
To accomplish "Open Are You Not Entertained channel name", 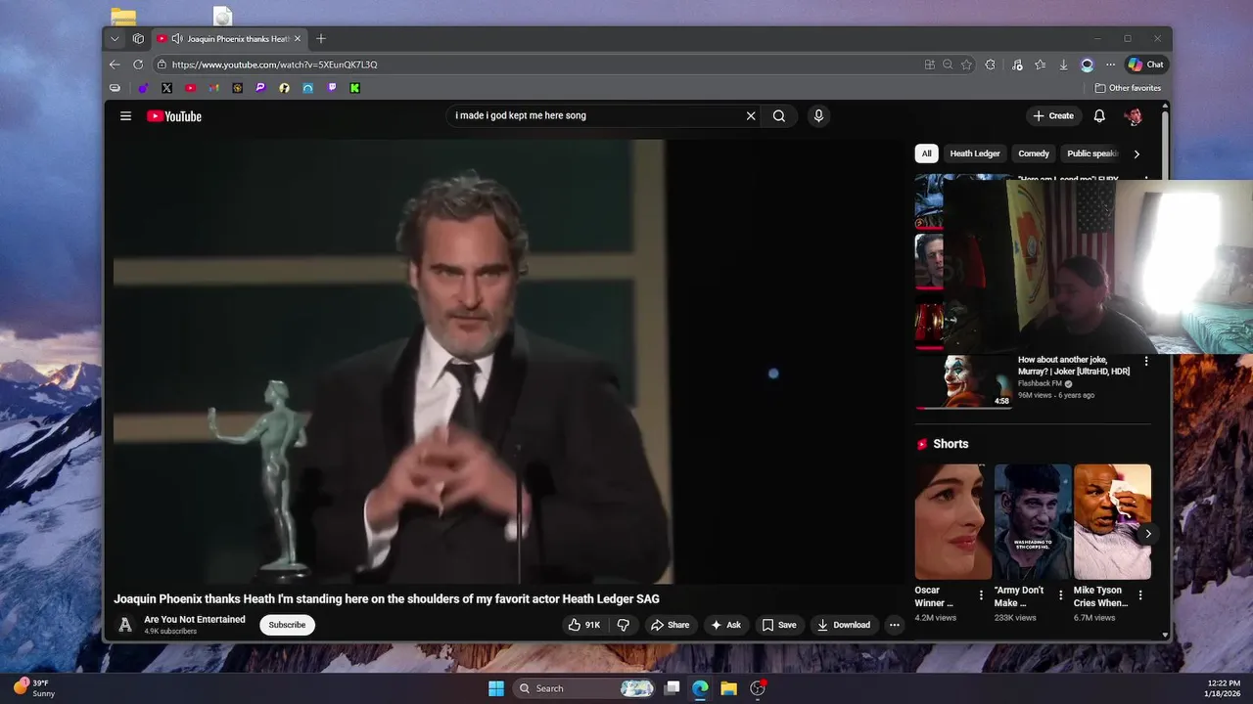I will [x=195, y=619].
